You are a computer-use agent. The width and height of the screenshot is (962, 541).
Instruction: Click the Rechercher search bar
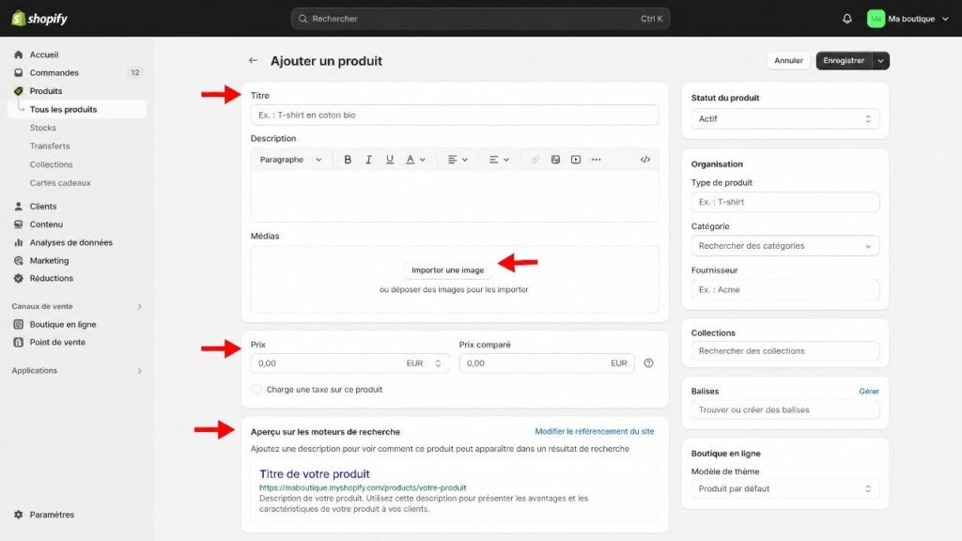(480, 19)
